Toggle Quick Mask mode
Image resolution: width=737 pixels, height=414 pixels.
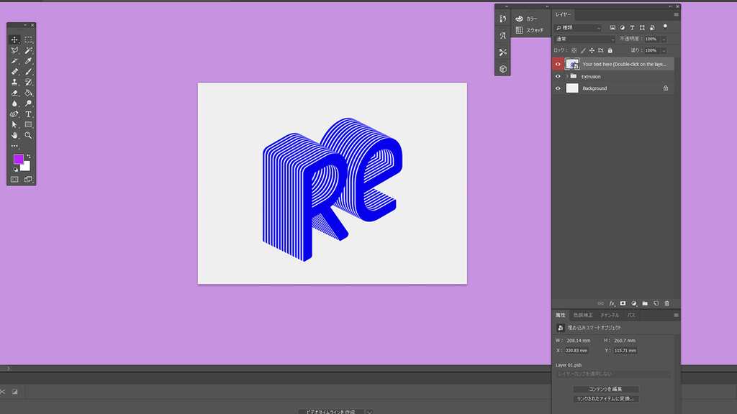pyautogui.click(x=14, y=179)
